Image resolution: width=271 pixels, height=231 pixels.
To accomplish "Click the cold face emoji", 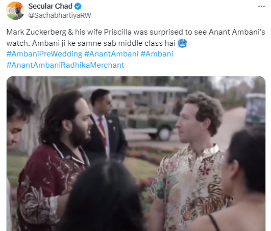I will [182, 43].
